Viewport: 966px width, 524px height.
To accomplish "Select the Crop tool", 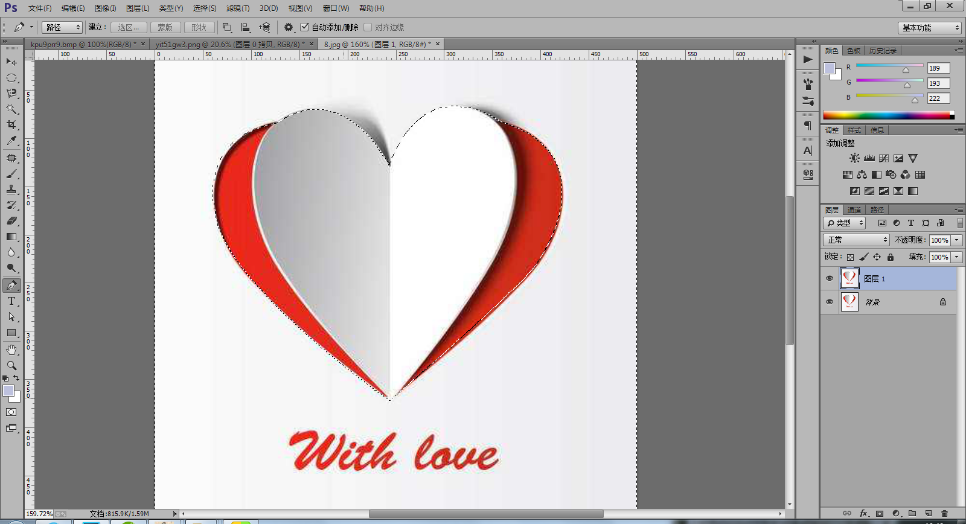I will click(x=11, y=125).
